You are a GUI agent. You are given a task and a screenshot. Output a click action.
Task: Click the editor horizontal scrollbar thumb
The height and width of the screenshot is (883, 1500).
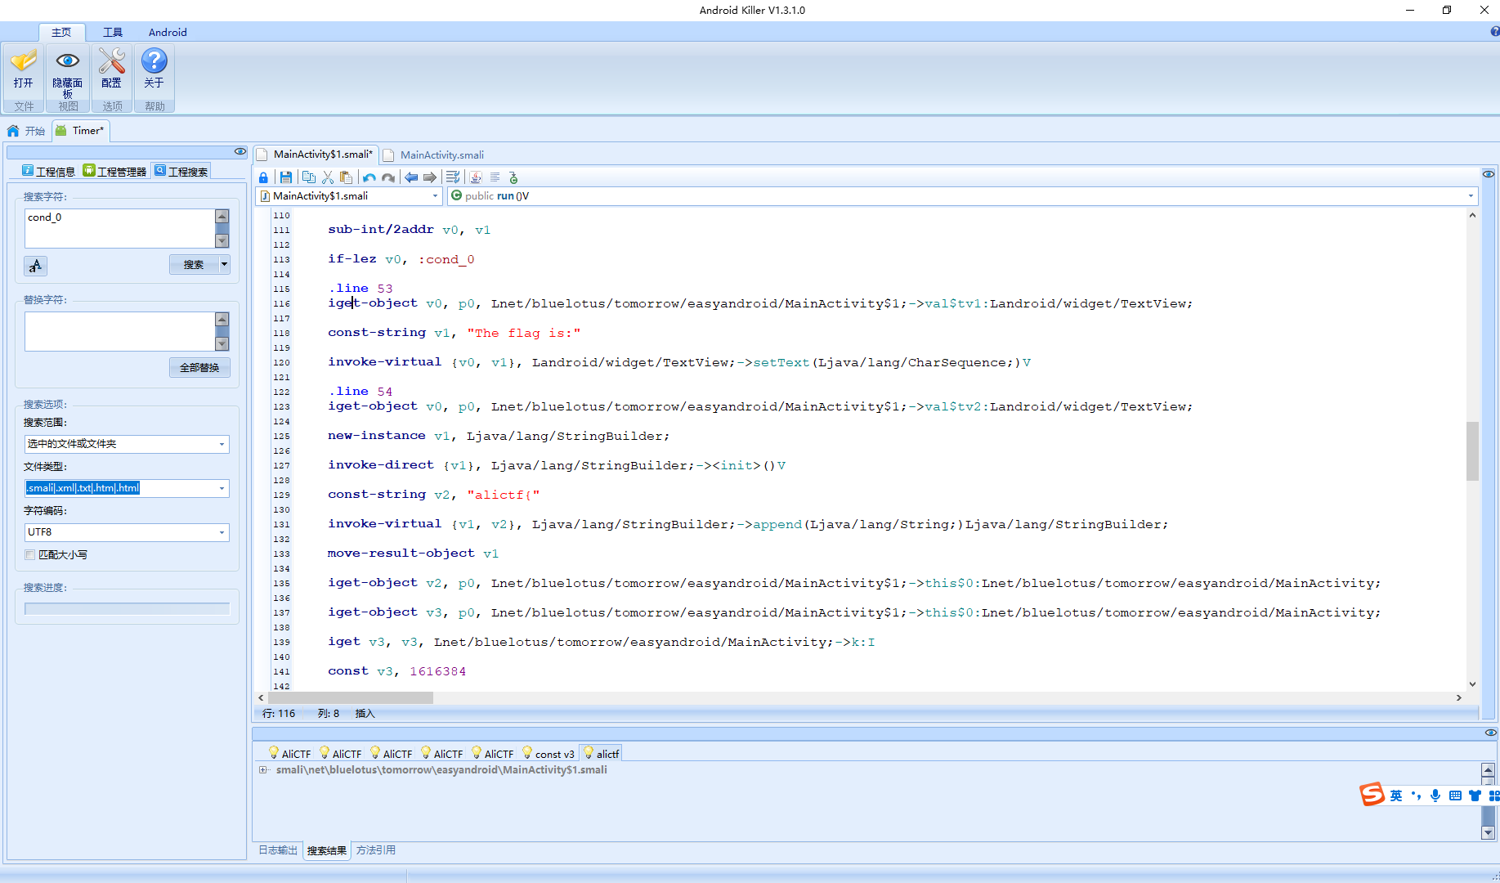point(351,697)
